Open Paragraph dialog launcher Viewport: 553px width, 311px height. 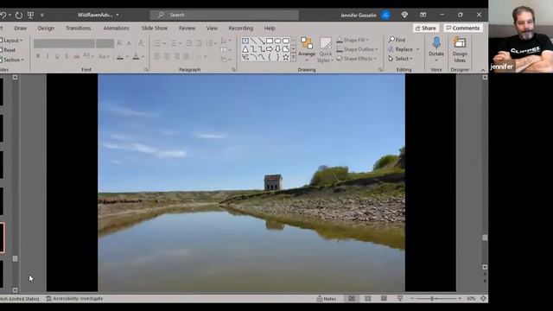[233, 70]
